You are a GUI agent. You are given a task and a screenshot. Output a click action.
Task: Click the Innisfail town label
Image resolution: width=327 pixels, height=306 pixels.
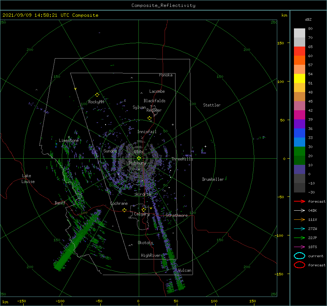[147, 132]
